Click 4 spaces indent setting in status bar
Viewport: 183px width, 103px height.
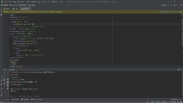164,102
